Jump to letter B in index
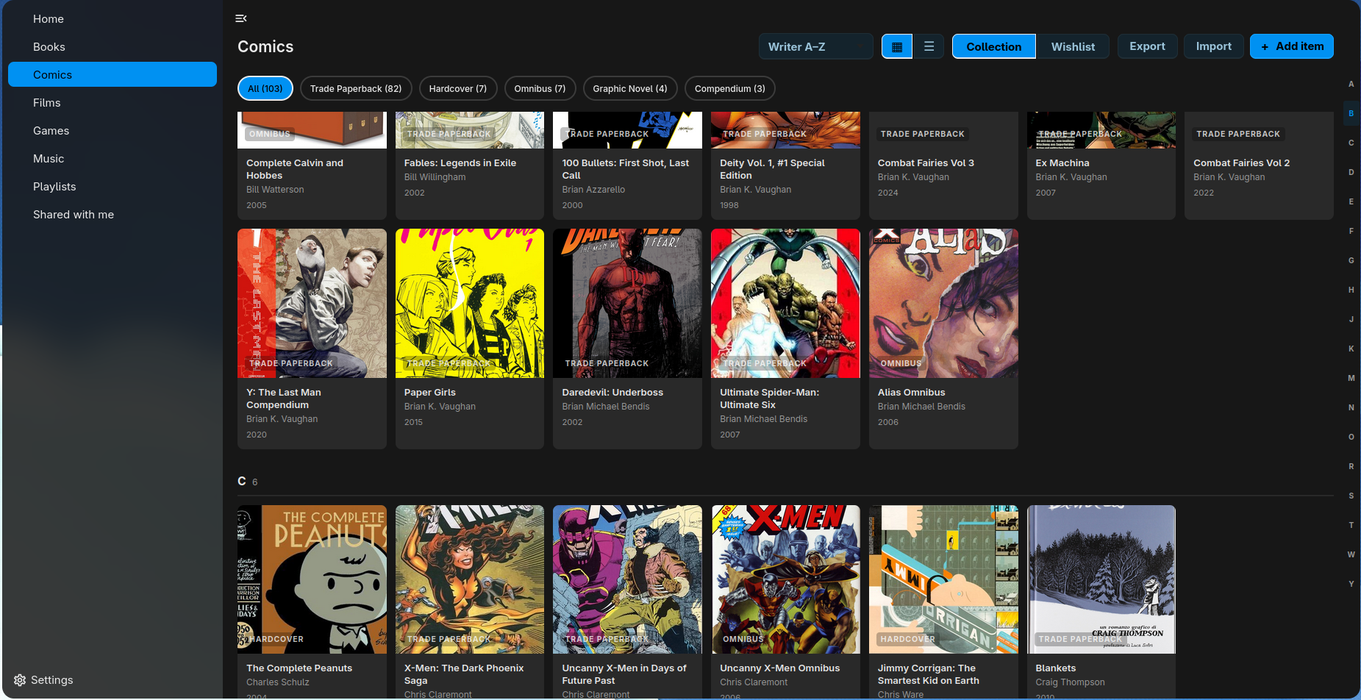This screenshot has width=1361, height=700. point(1351,113)
